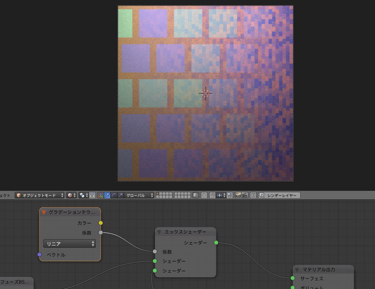The image size is (375, 289).
Task: Click mix shader second シェーダー input socket
Action: click(155, 271)
